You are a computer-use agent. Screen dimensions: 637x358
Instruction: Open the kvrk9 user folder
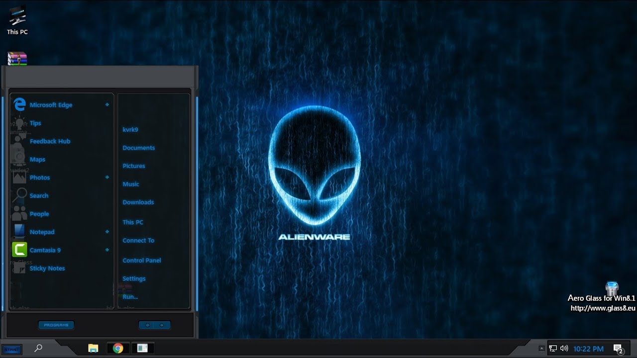pyautogui.click(x=130, y=130)
